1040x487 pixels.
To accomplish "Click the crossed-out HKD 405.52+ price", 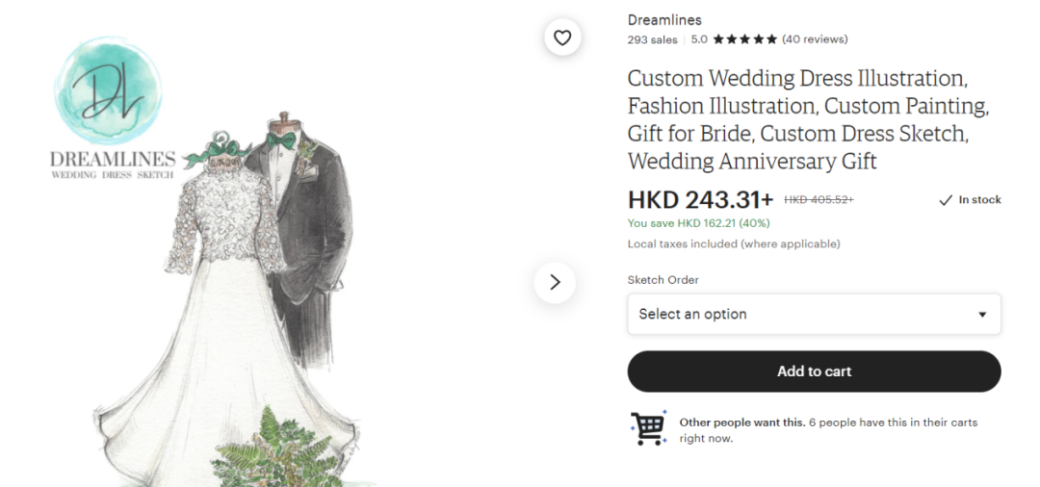I will tap(819, 200).
